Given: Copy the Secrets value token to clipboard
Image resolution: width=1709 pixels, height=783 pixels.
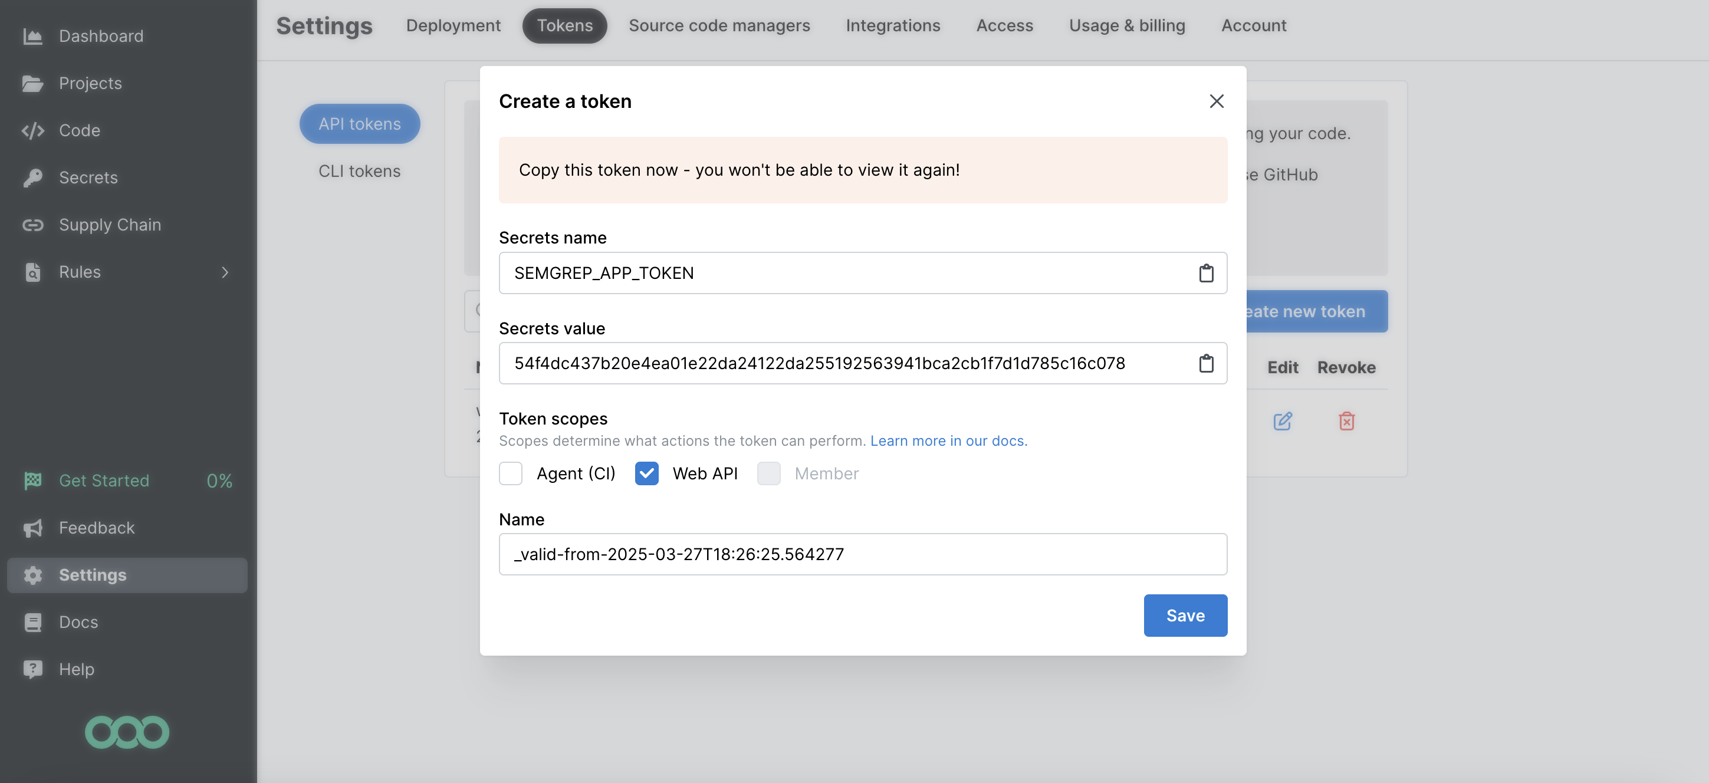Looking at the screenshot, I should [1205, 363].
